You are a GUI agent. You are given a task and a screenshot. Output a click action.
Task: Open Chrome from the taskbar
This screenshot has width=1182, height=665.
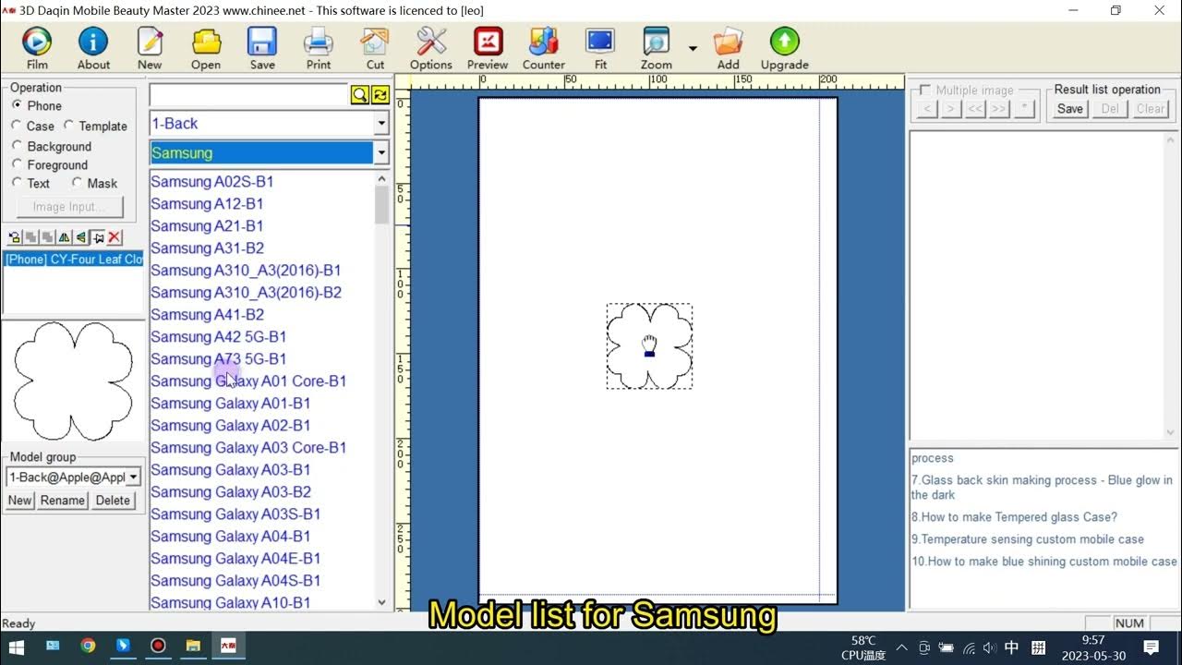pyautogui.click(x=88, y=646)
